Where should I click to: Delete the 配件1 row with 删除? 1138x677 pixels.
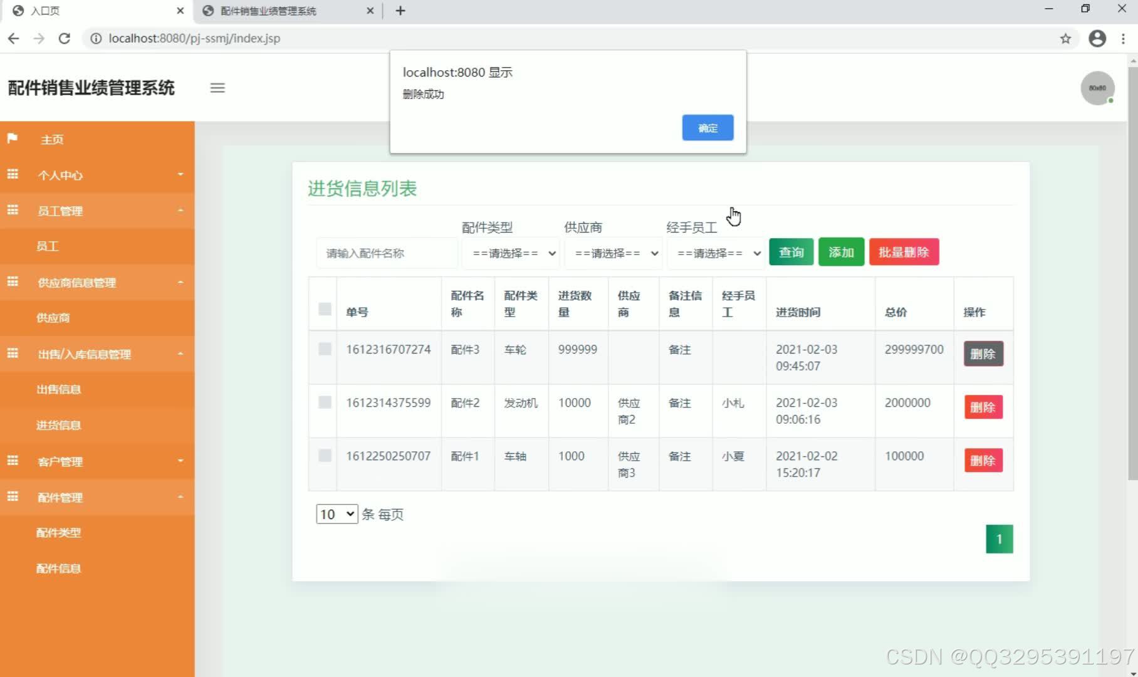[x=983, y=460]
